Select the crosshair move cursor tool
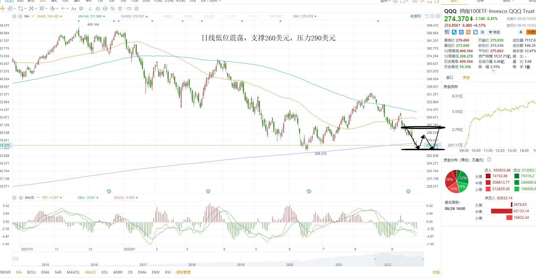 click(2, 9)
